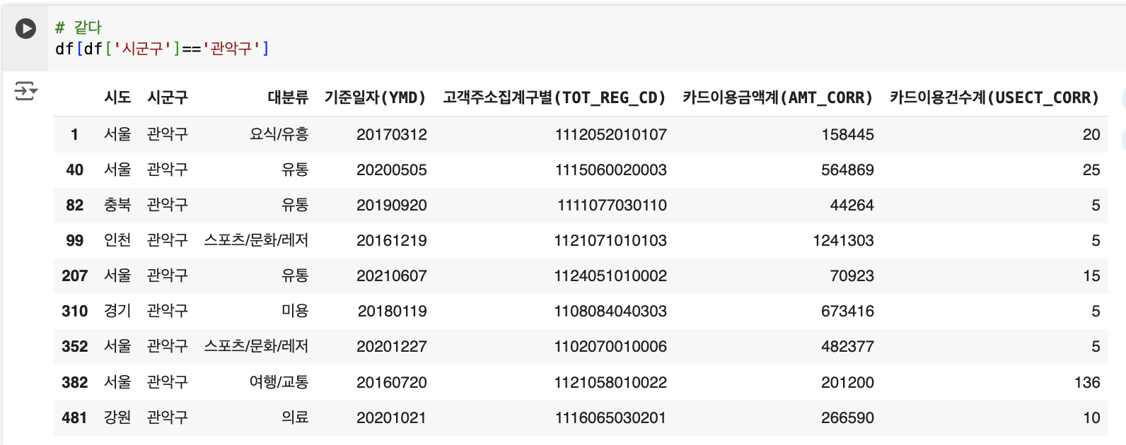Click the region code 1121058010022
This screenshot has height=445, width=1126.
611,382
